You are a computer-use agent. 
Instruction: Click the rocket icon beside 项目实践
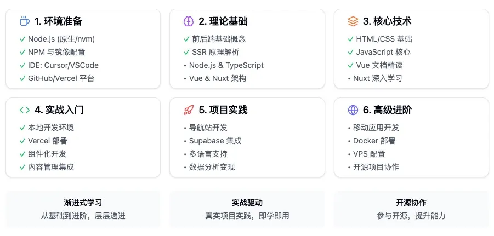pos(189,110)
